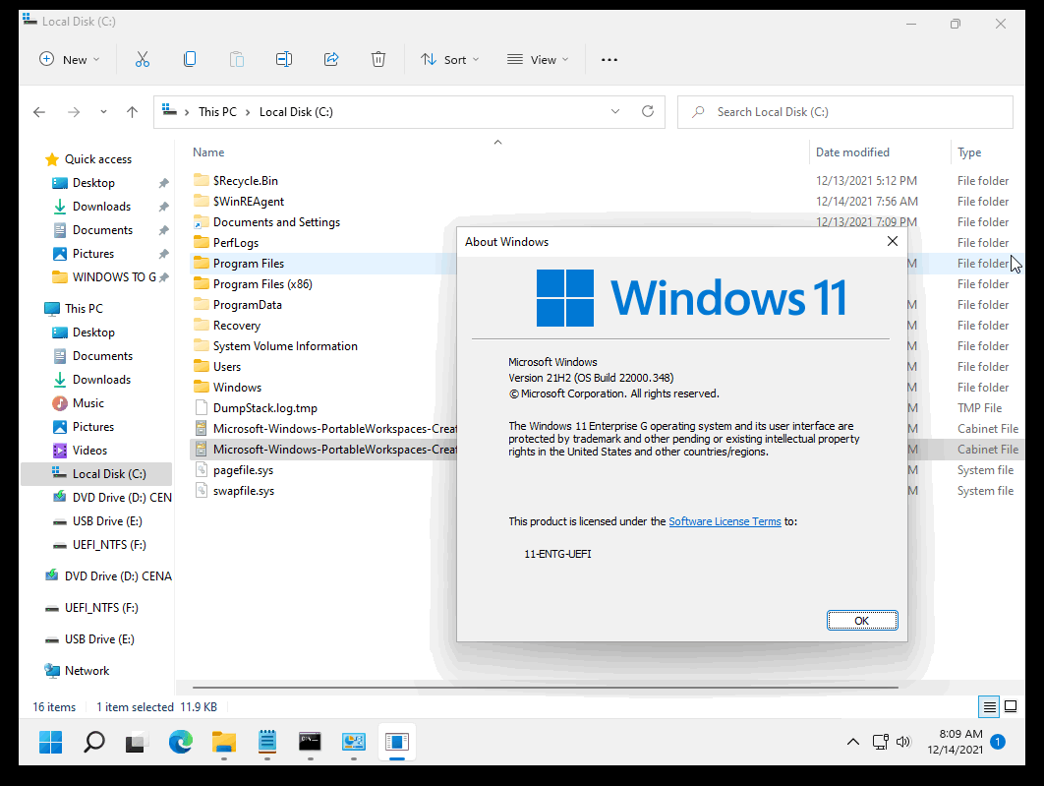
Task: Click the Rename icon in toolbar
Action: pyautogui.click(x=284, y=59)
